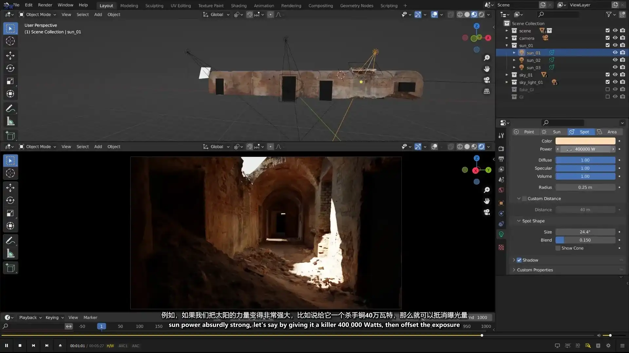Select the Scale tool in upper viewport
629x353 pixels.
point(10,81)
